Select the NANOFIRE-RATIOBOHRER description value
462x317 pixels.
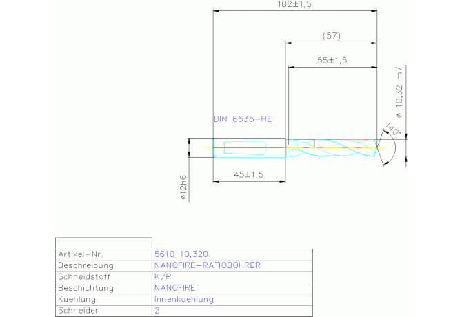pyautogui.click(x=208, y=265)
